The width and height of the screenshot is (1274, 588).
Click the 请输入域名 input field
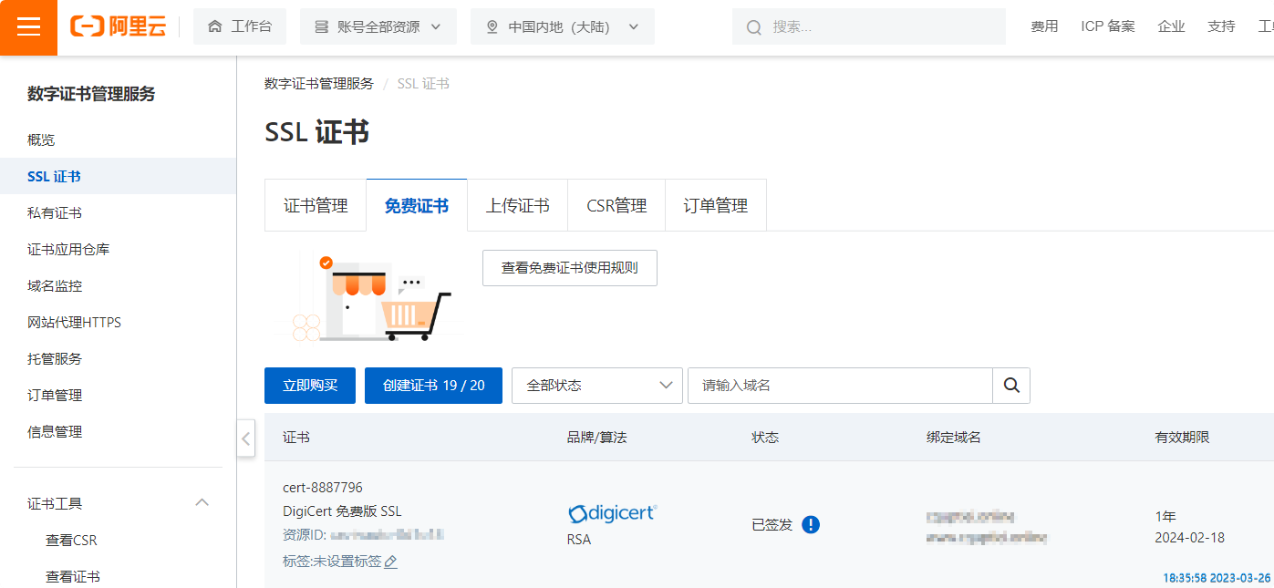[x=840, y=386]
